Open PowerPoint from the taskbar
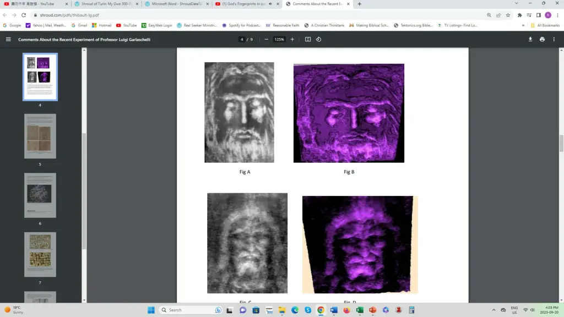 pos(373,310)
